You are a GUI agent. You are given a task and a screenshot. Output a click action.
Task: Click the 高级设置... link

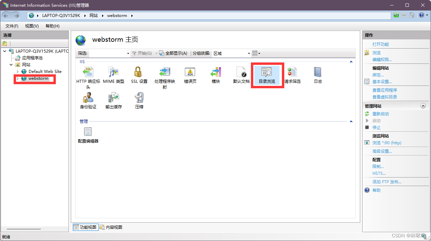click(x=382, y=151)
